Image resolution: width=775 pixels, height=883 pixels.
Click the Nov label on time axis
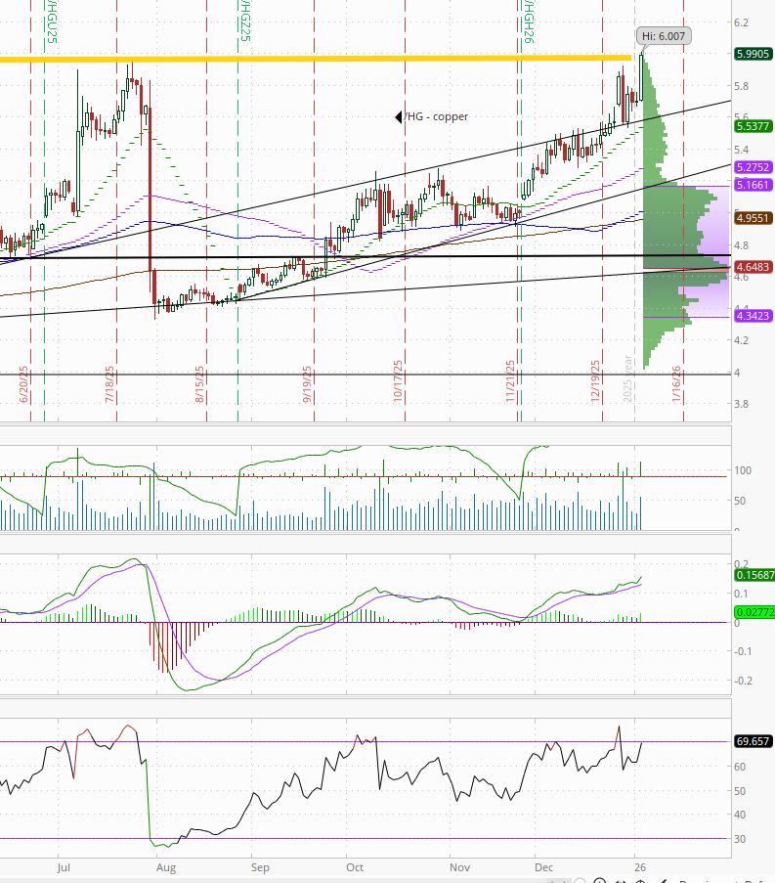coord(460,867)
